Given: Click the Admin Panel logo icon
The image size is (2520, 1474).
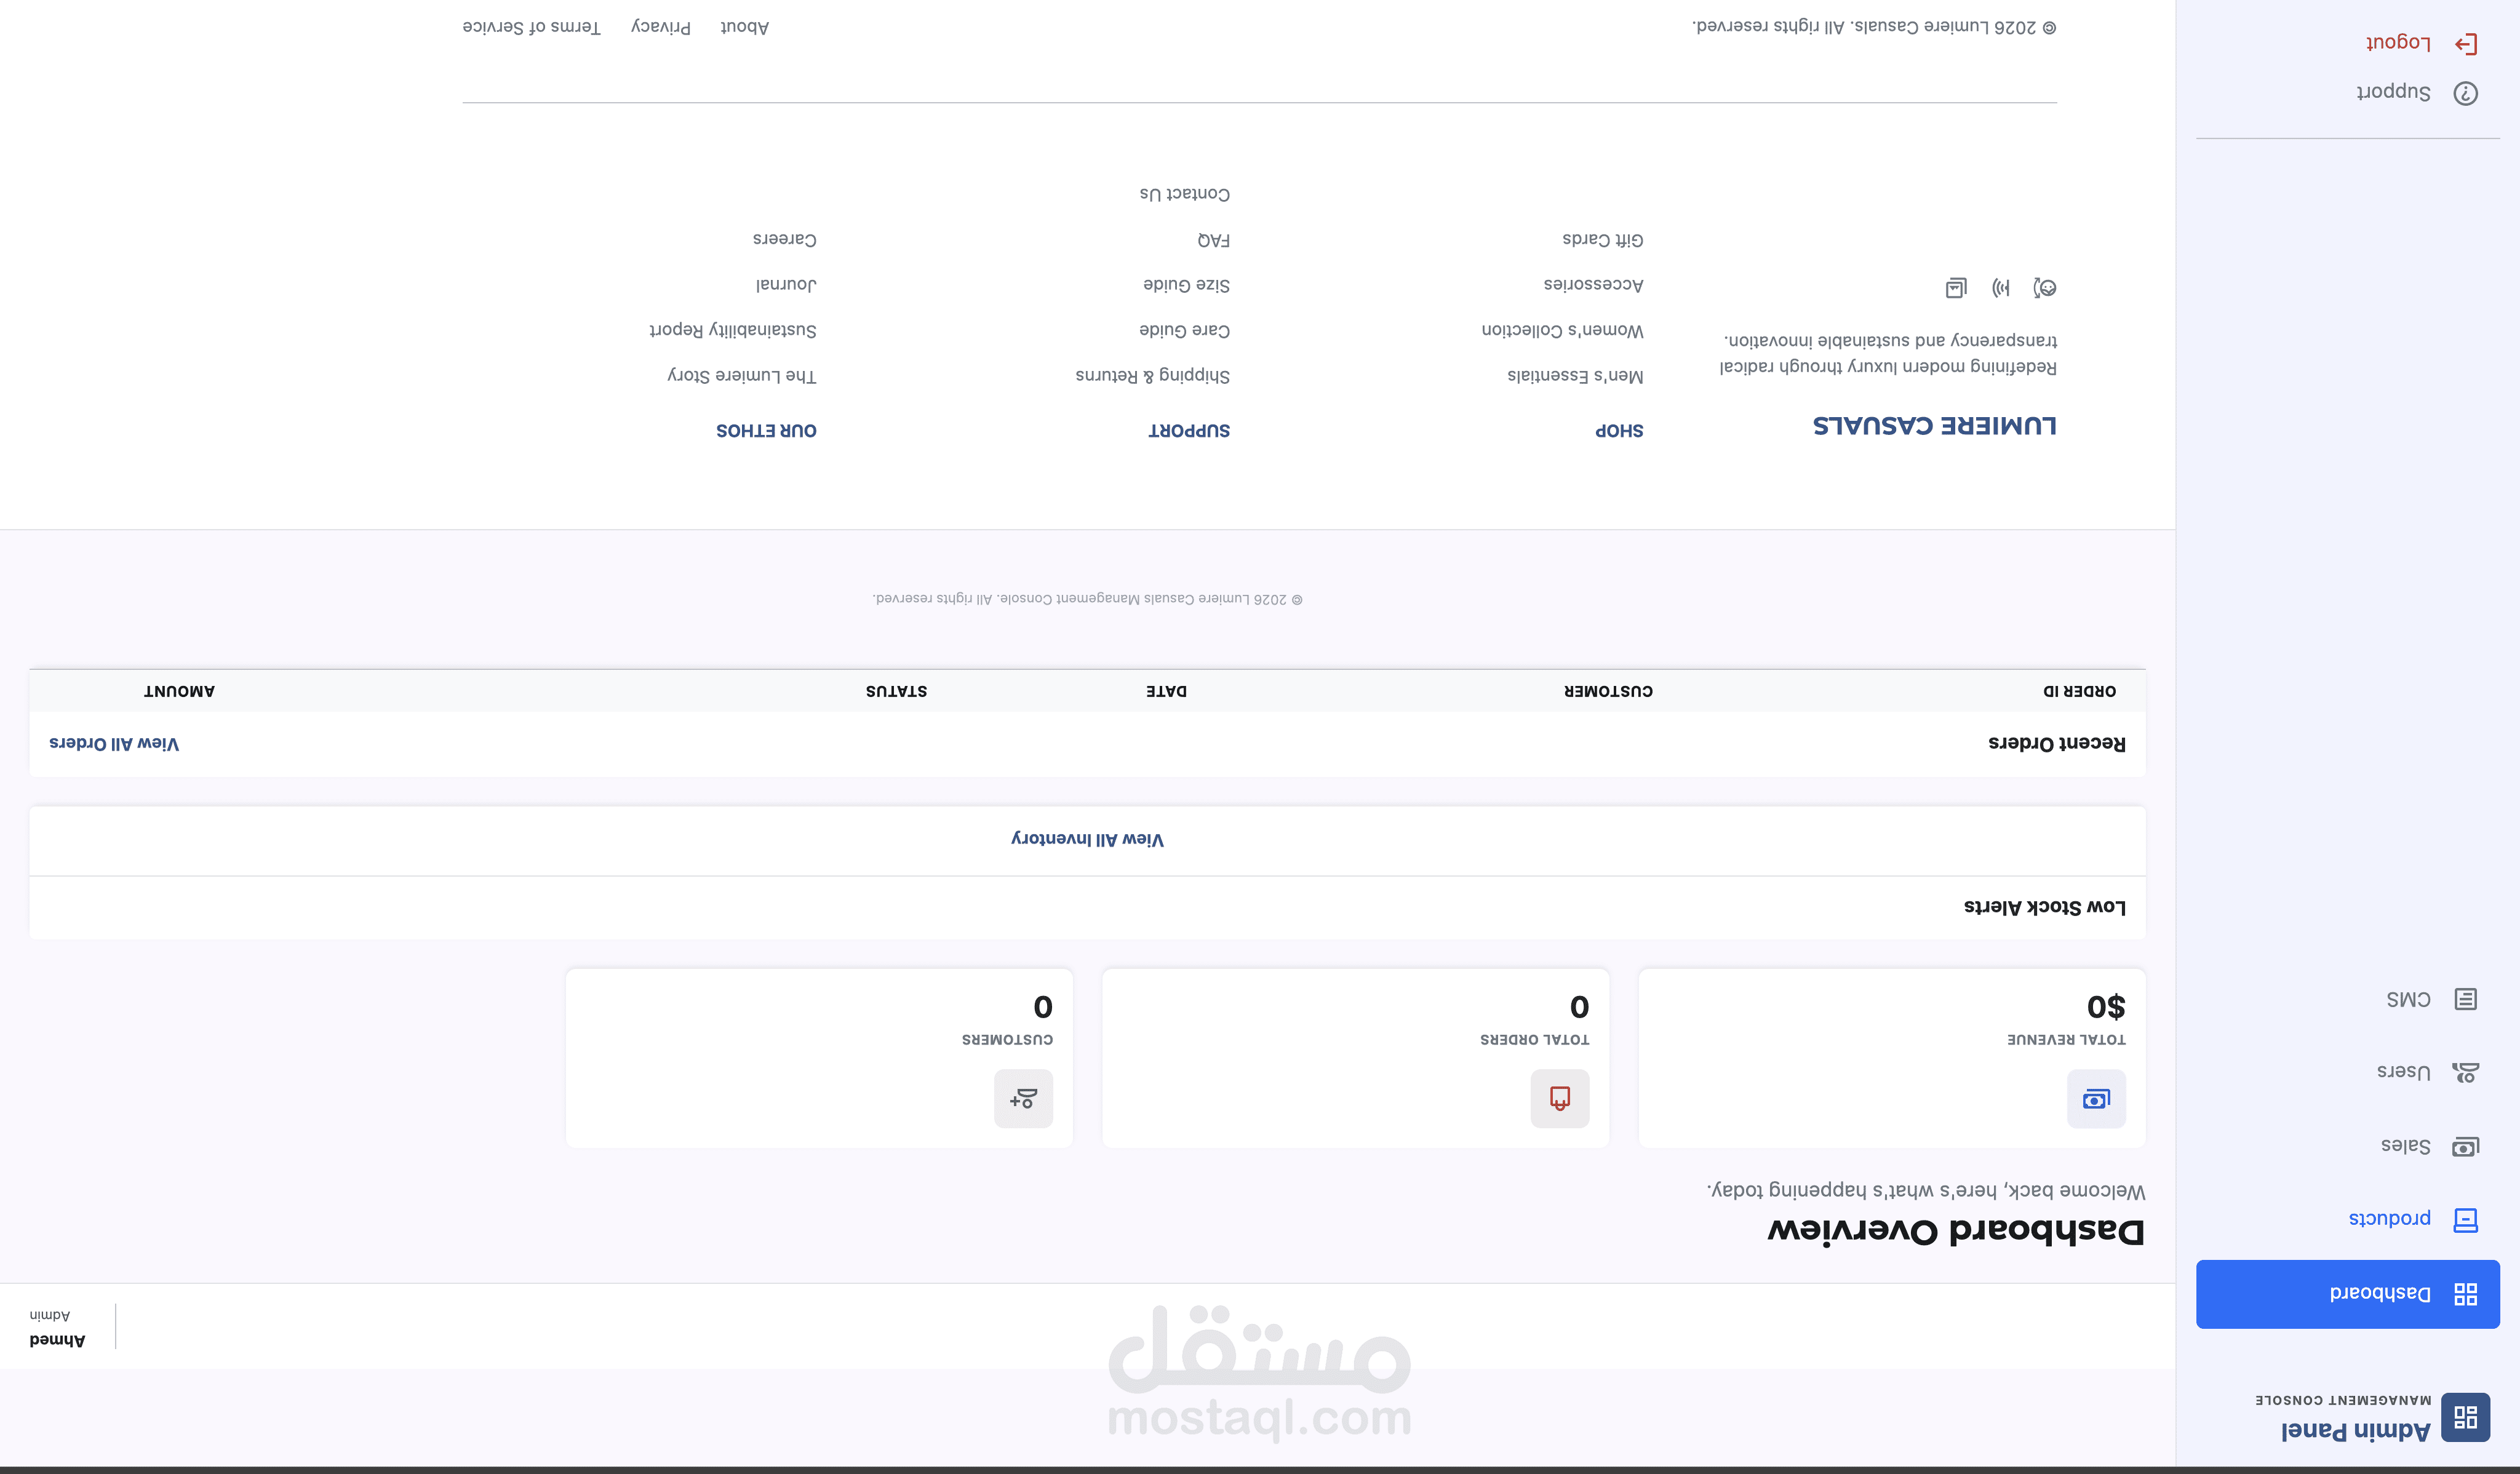Looking at the screenshot, I should (2465, 1417).
